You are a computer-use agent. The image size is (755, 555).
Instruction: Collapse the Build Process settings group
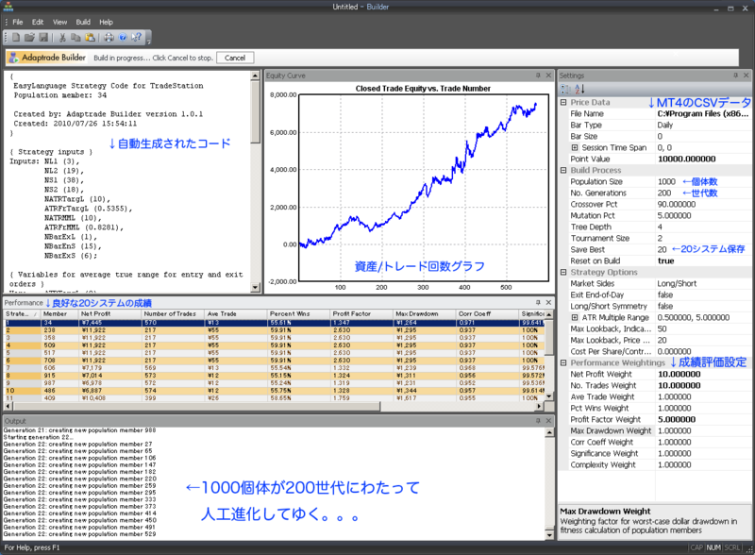[x=563, y=170]
